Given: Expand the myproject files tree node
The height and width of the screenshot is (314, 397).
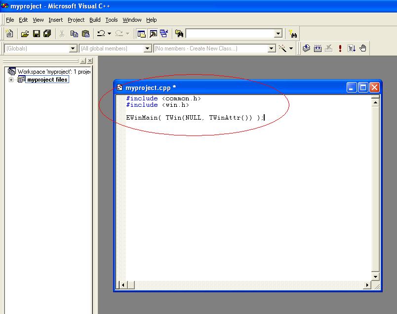Looking at the screenshot, I should tap(11, 80).
